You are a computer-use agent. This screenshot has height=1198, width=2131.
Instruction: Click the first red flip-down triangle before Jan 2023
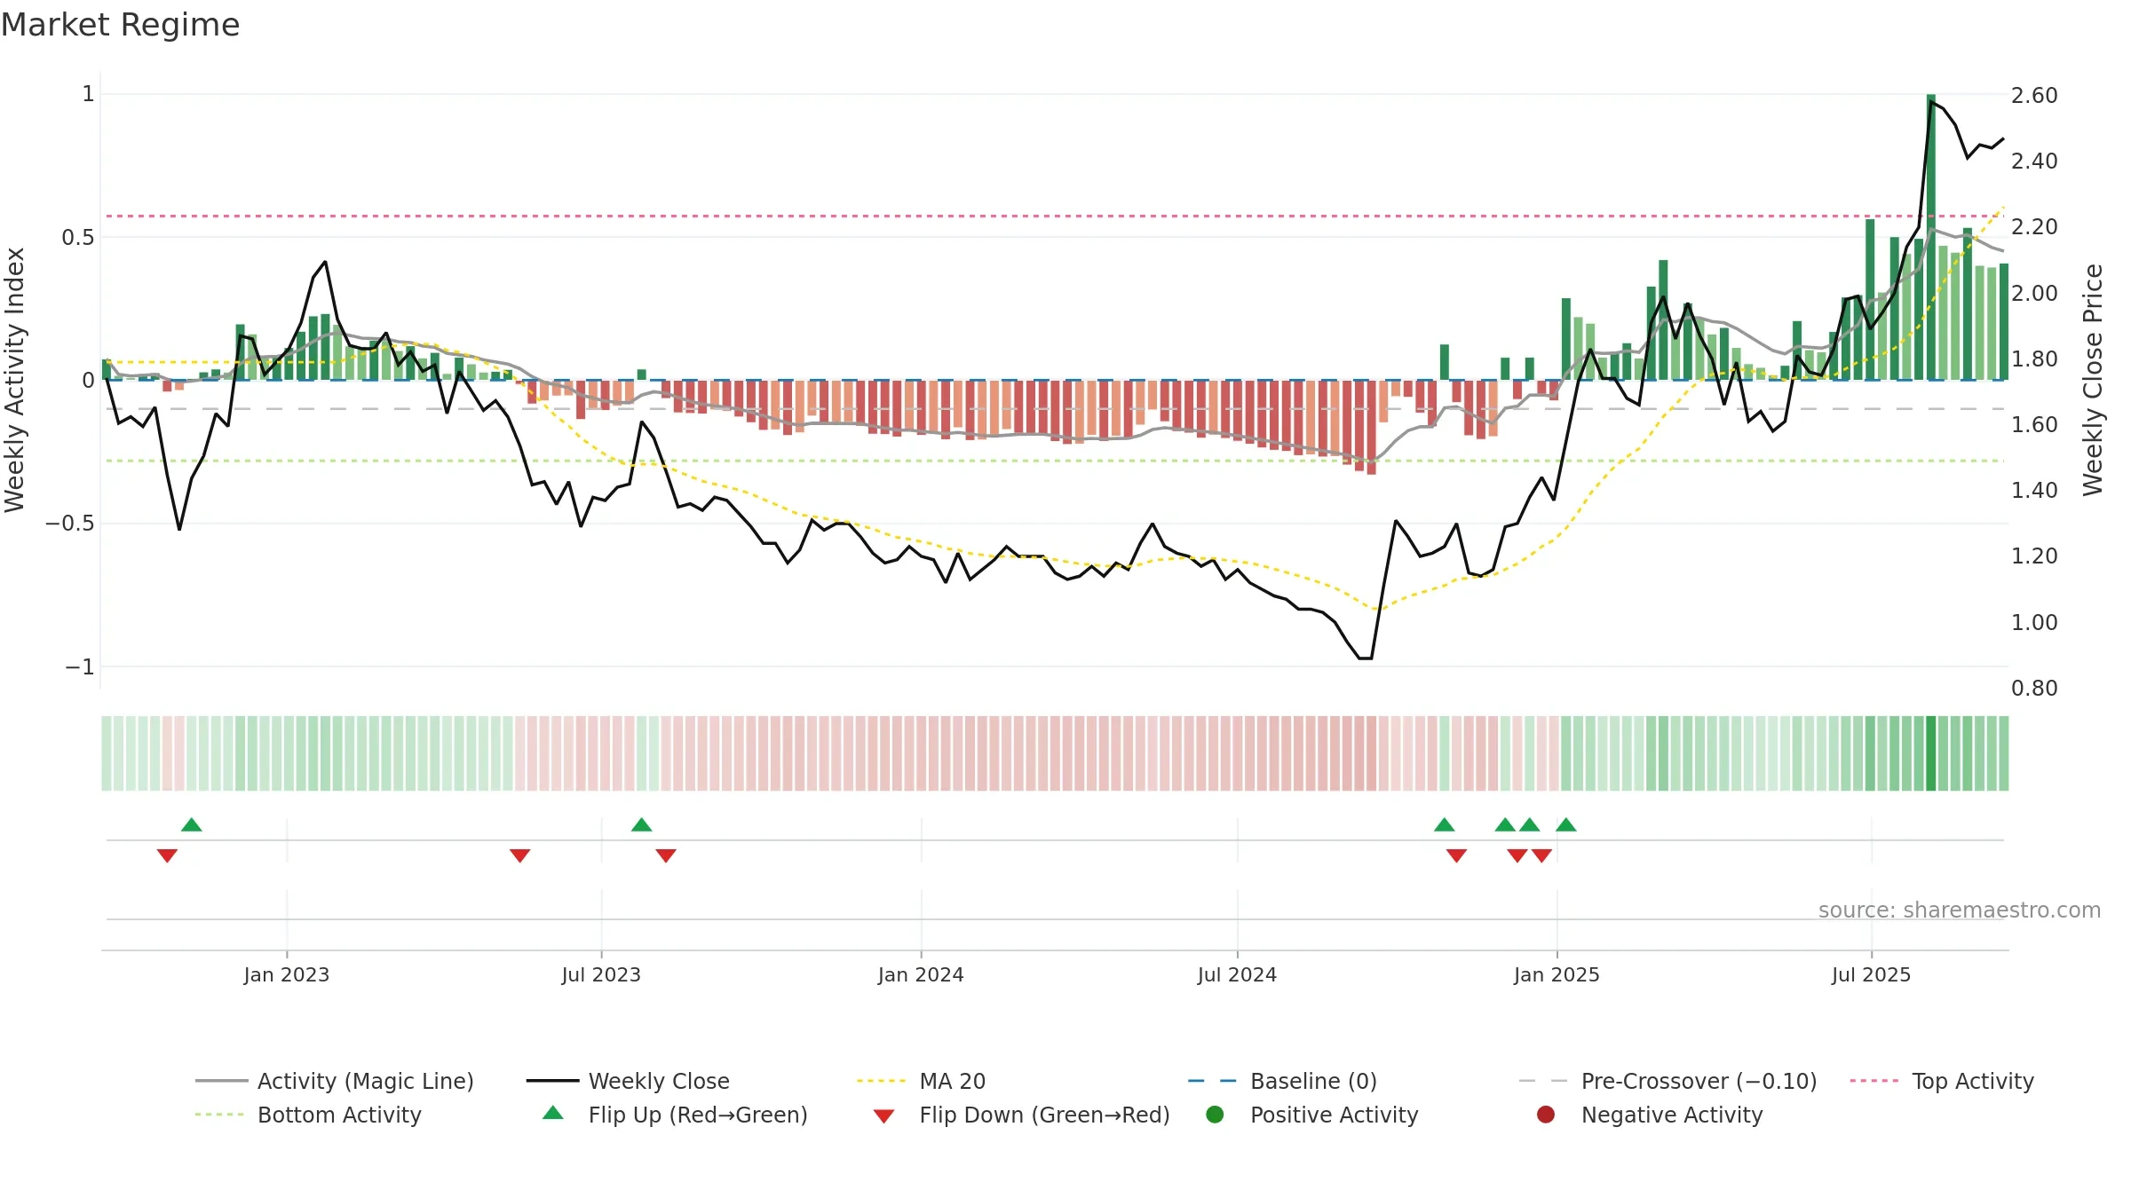(167, 855)
